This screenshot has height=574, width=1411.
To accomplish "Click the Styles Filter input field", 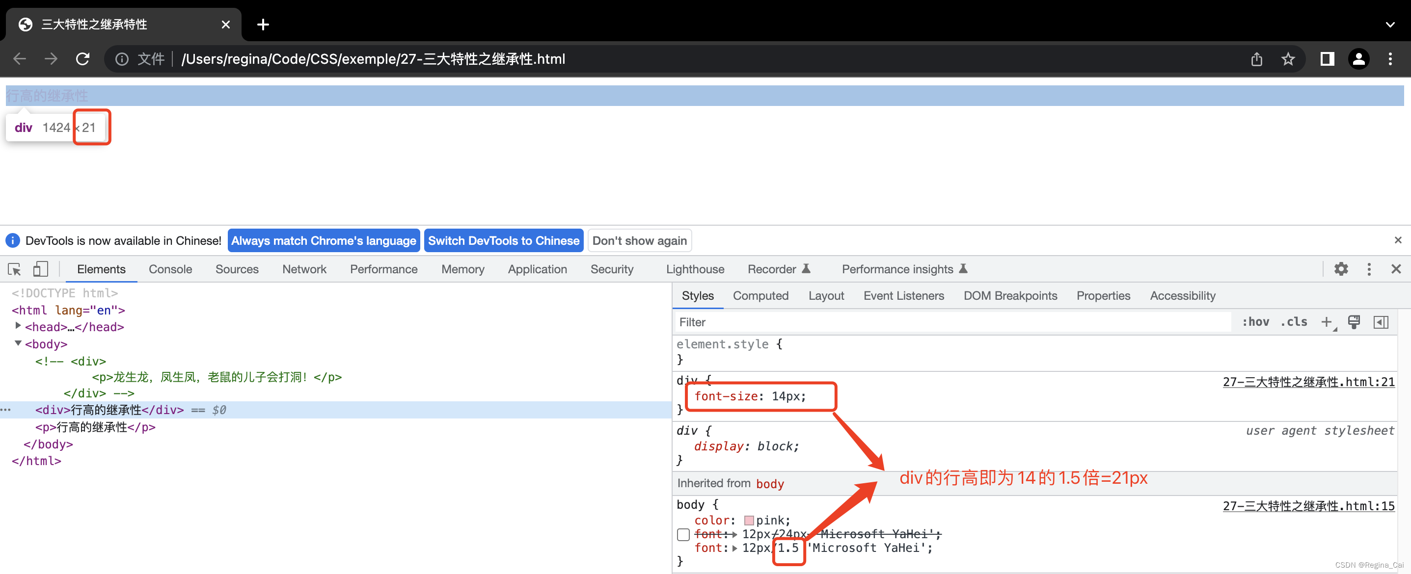I will coord(953,322).
